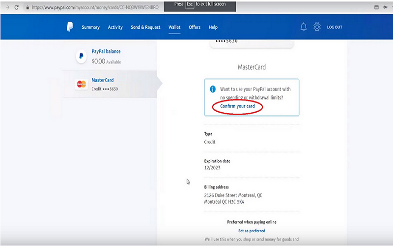Open the Offers tab
Screen dimensions: 393x246
tap(195, 27)
